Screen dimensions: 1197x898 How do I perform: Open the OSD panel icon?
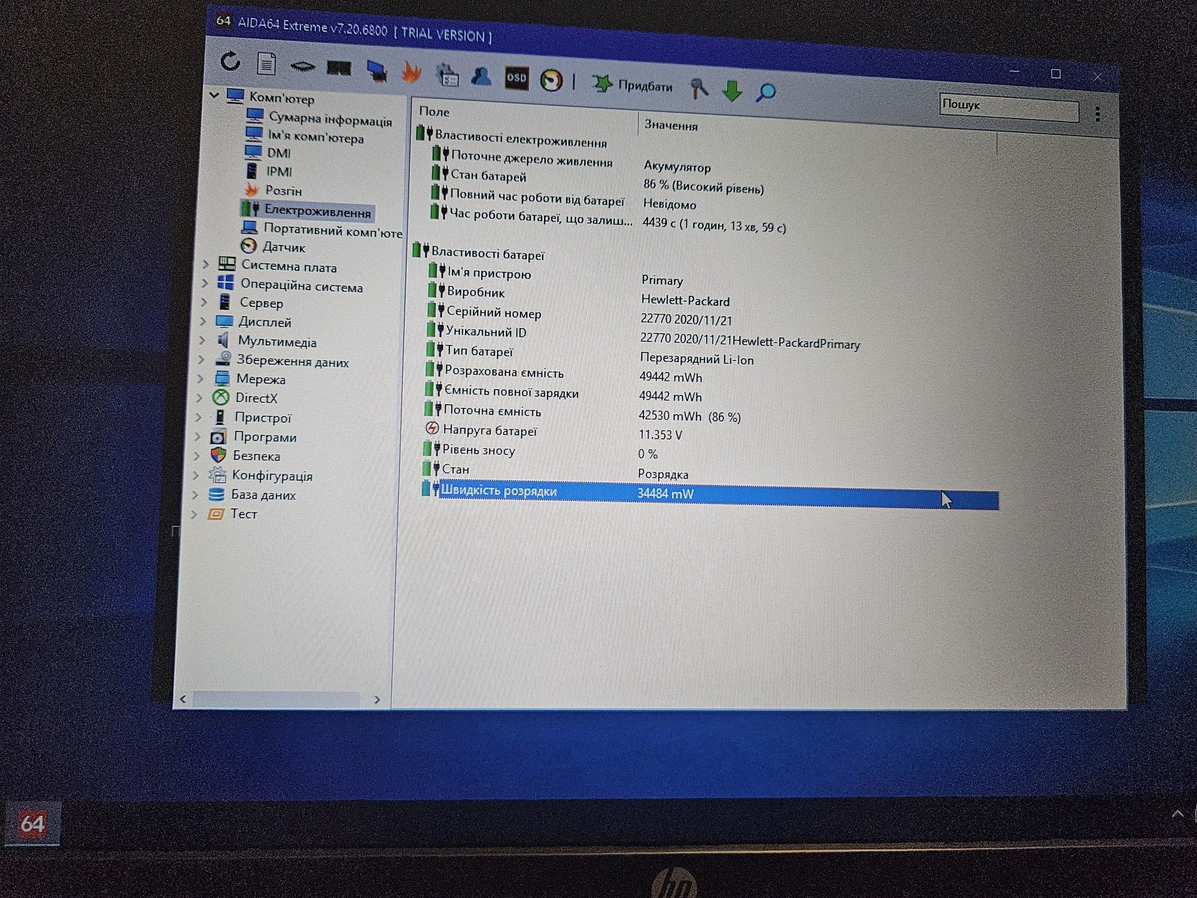[517, 78]
